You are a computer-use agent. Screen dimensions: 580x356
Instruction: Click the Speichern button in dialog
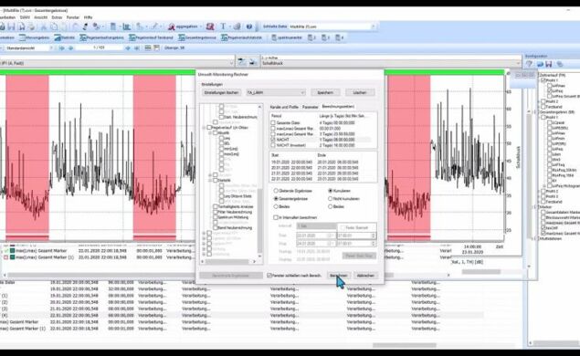pyautogui.click(x=325, y=92)
